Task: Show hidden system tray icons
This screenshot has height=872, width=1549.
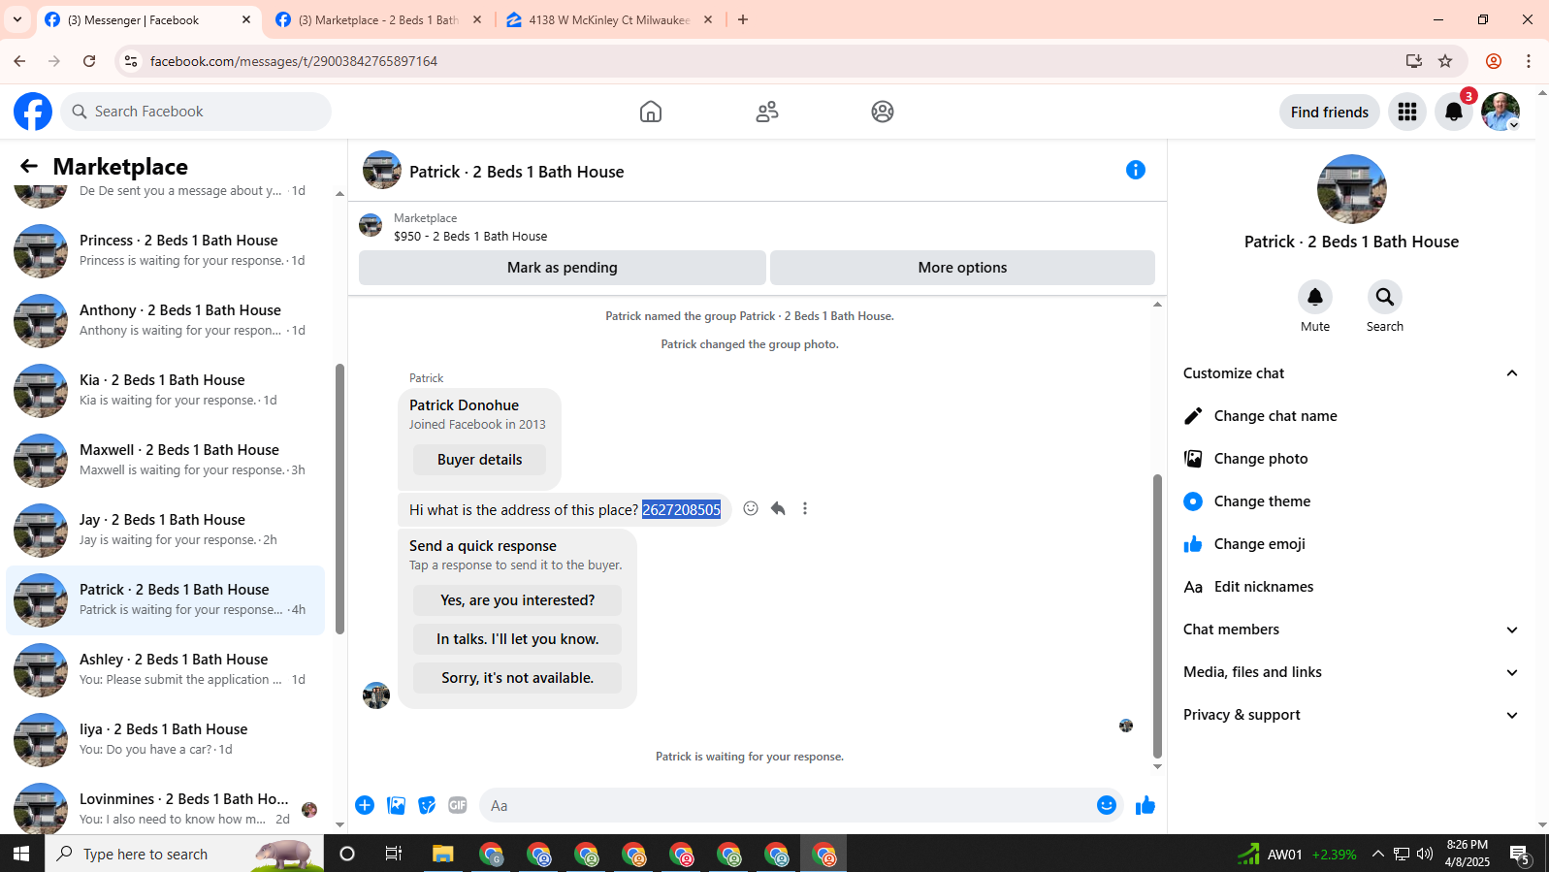Action: point(1377,854)
